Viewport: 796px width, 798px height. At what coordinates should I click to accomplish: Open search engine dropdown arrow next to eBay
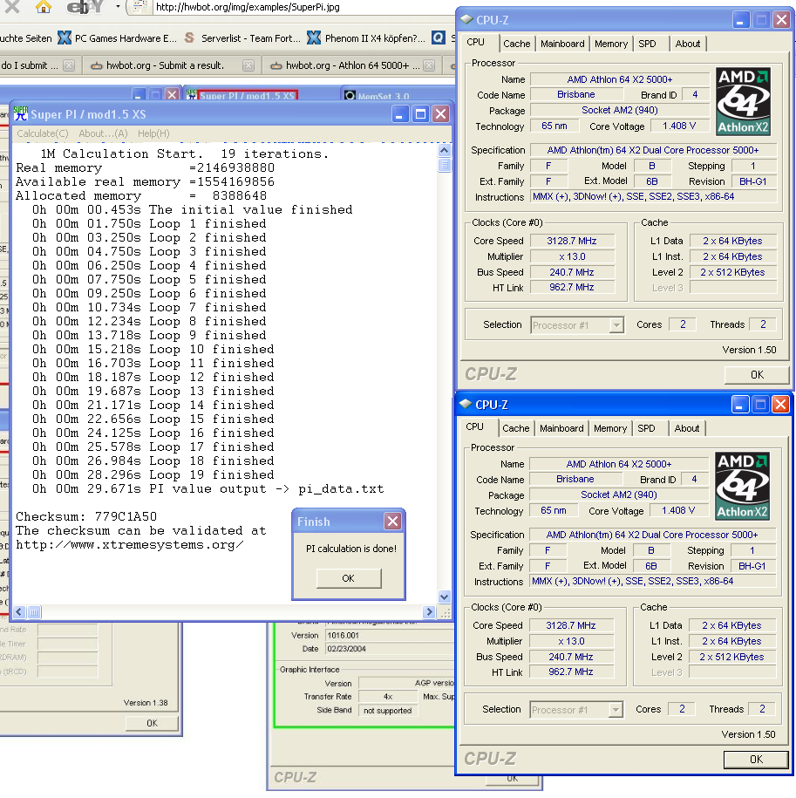pyautogui.click(x=118, y=7)
